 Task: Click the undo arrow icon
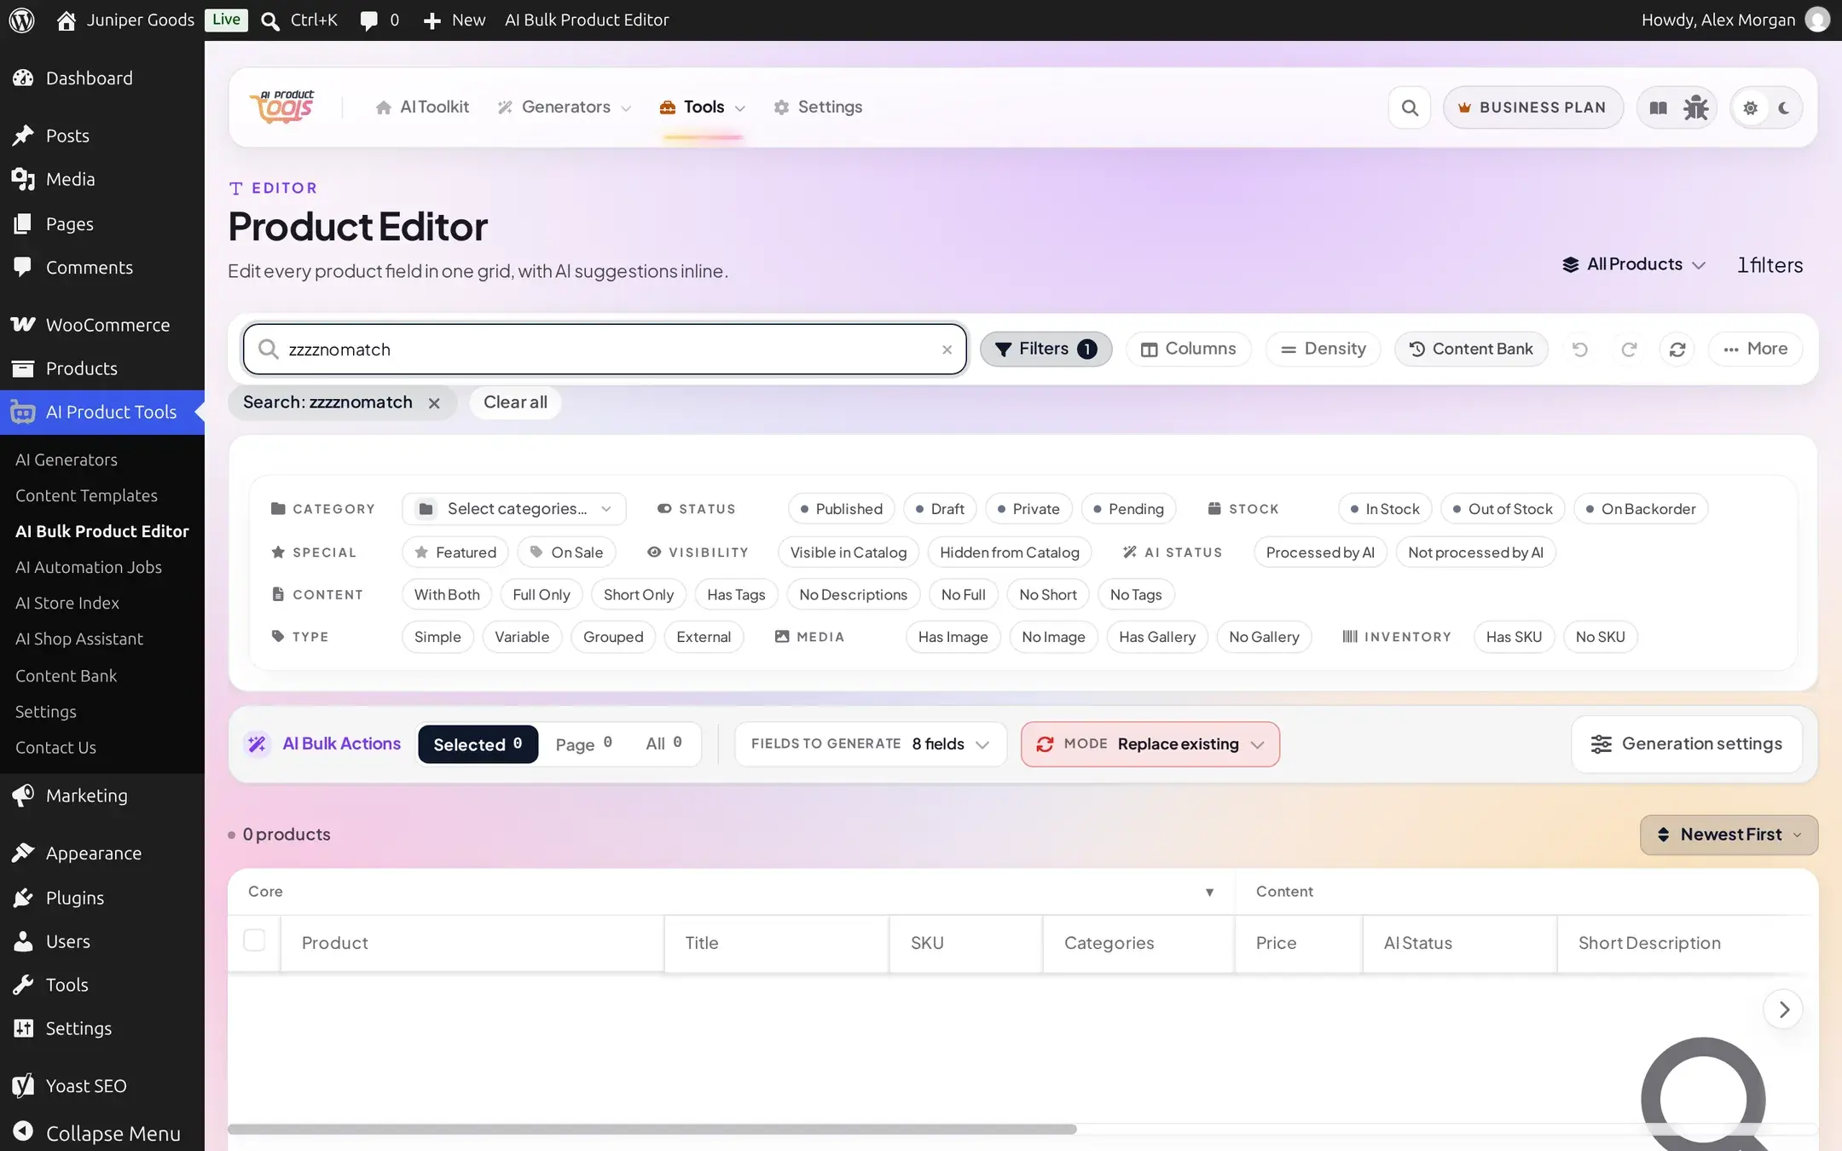pyautogui.click(x=1579, y=349)
